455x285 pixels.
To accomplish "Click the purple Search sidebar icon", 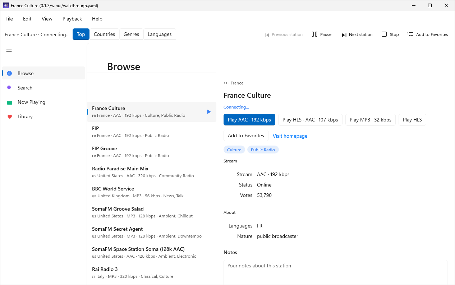I will pyautogui.click(x=9, y=88).
